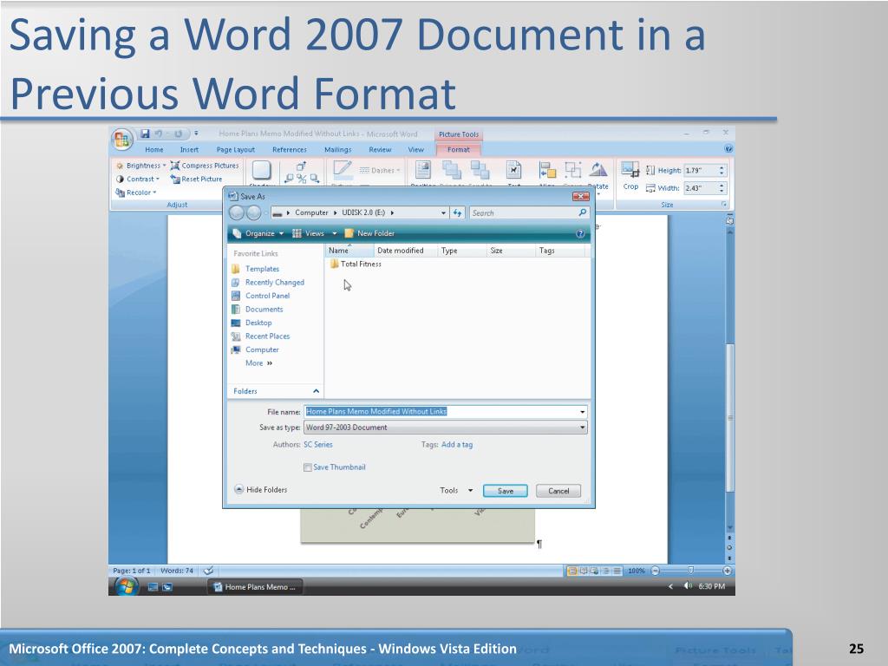Screen dimensions: 888x666
Task: Click the volume speaker tray icon
Action: click(688, 586)
